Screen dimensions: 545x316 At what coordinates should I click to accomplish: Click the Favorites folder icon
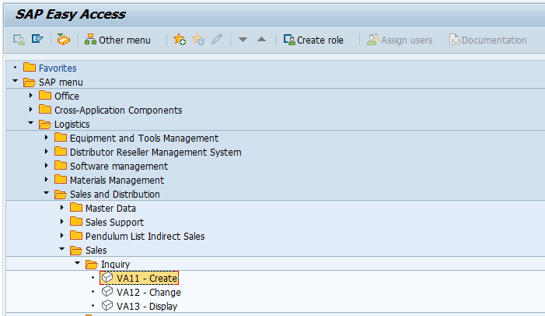tap(30, 67)
